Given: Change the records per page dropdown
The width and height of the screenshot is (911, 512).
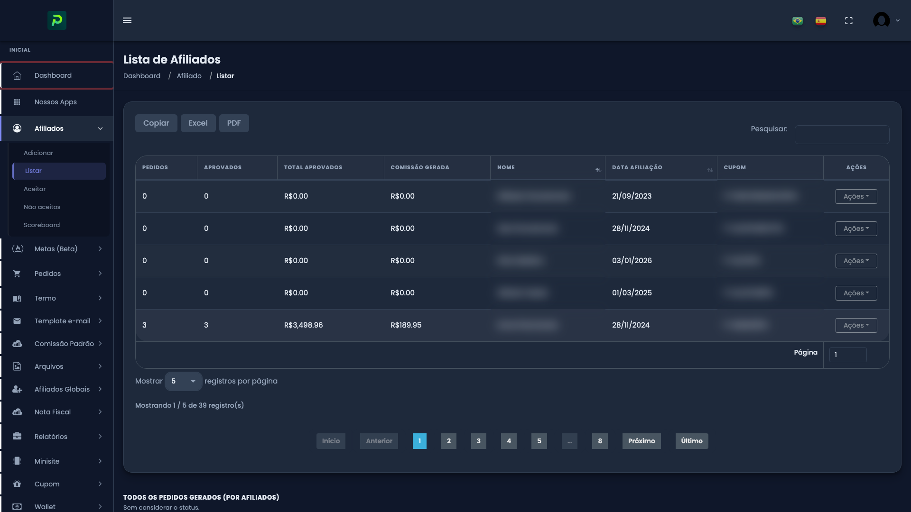Looking at the screenshot, I should 183,381.
